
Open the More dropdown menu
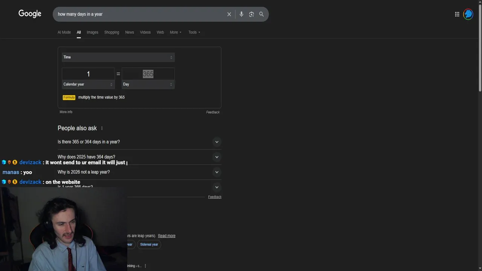pos(175,32)
